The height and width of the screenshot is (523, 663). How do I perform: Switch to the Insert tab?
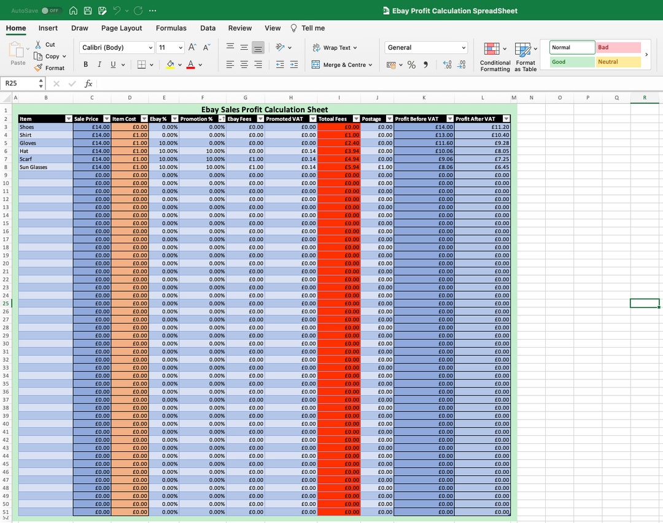(x=48, y=28)
